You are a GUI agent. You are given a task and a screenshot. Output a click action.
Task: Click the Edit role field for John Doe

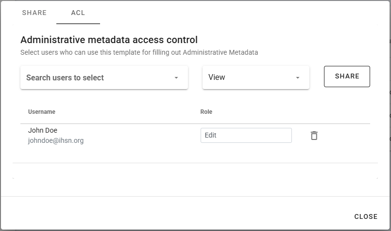pyautogui.click(x=246, y=136)
